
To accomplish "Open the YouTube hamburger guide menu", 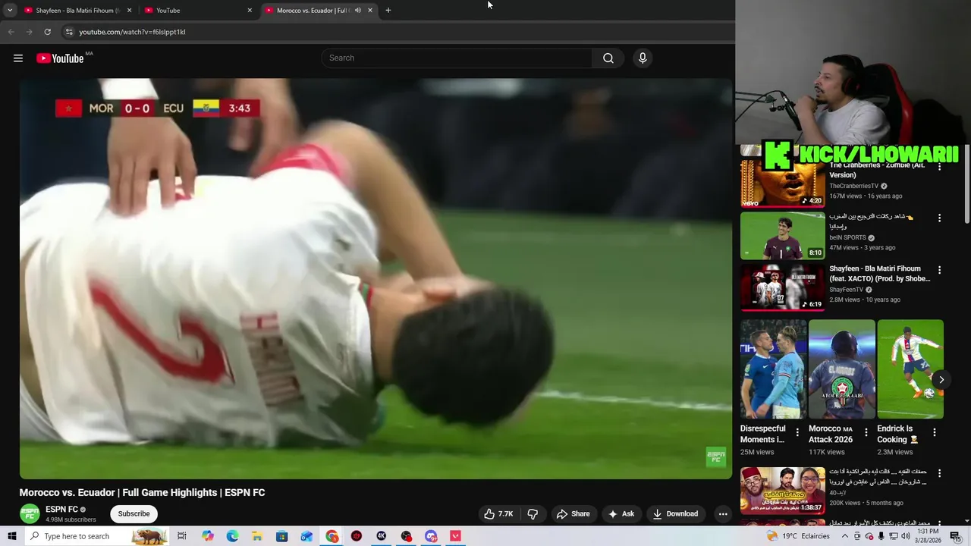I will point(18,58).
